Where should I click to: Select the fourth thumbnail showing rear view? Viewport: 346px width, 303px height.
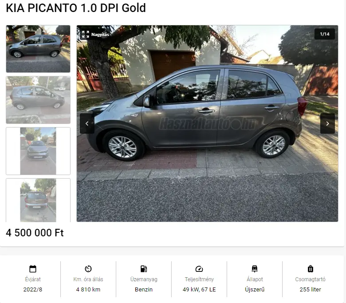coord(38,200)
